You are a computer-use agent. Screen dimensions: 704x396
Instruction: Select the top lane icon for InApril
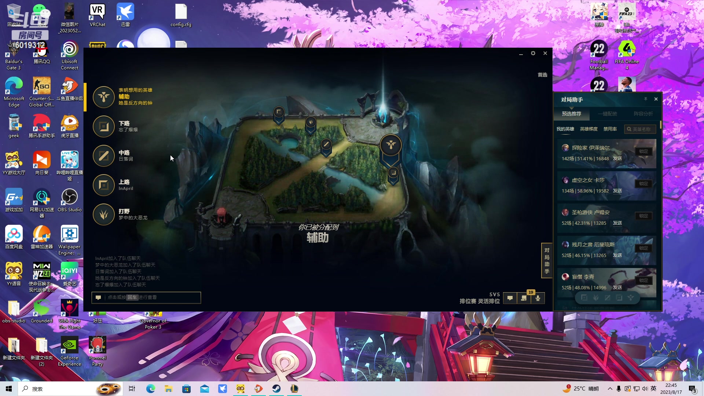point(104,185)
